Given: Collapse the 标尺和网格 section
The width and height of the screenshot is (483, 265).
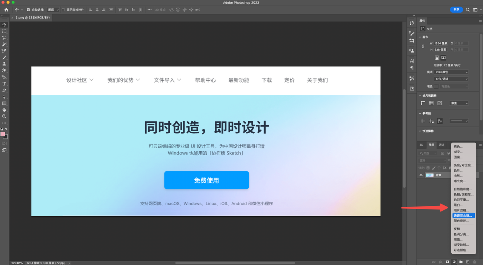Looking at the screenshot, I should (x=420, y=96).
